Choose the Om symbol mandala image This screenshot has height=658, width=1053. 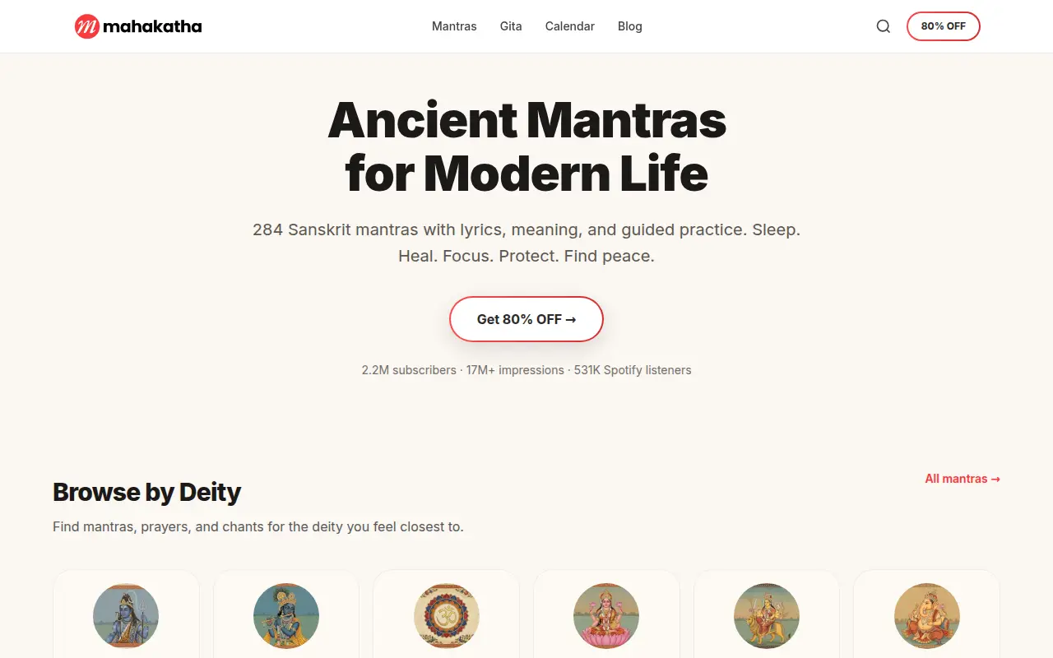[447, 616]
